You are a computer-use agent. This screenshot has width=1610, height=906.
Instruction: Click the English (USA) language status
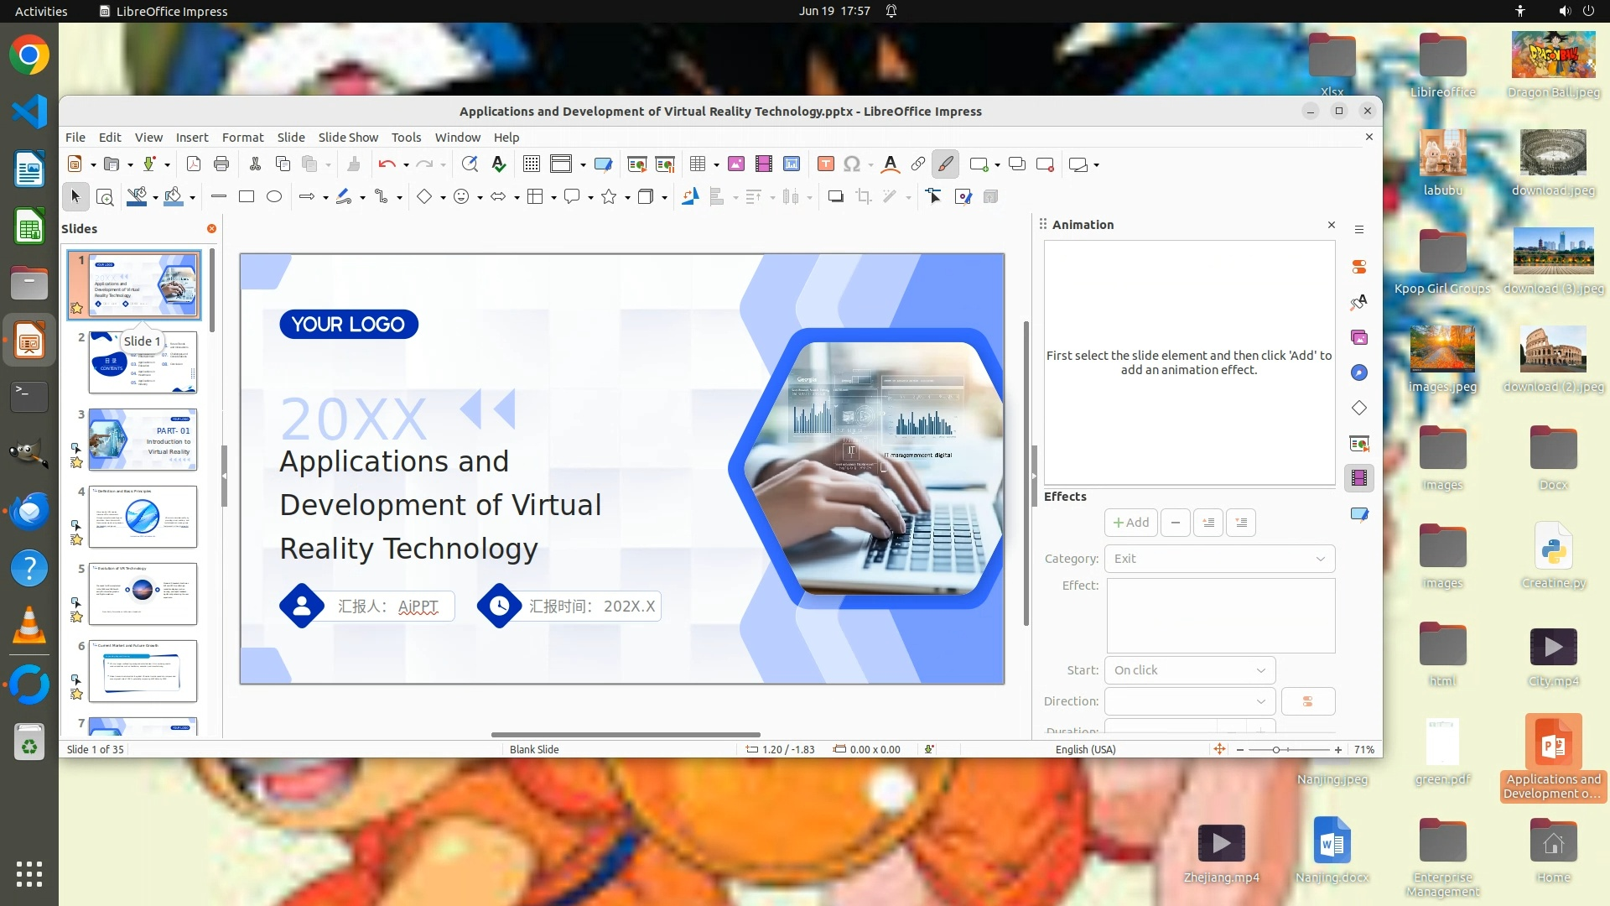click(1085, 749)
